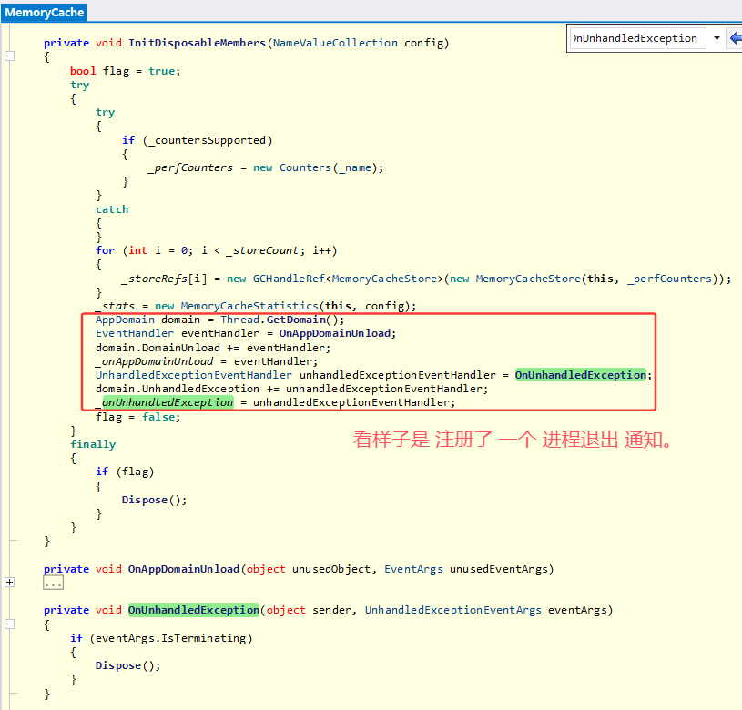Click domain.DomainUnload += eventHandler line

[x=213, y=348]
